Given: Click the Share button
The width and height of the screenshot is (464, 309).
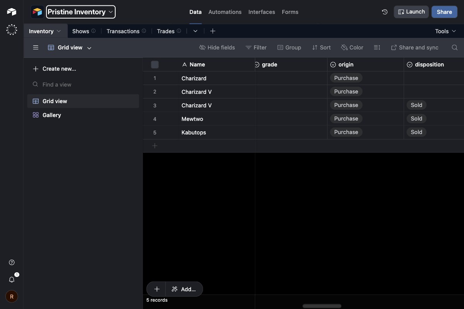Looking at the screenshot, I should 444,12.
